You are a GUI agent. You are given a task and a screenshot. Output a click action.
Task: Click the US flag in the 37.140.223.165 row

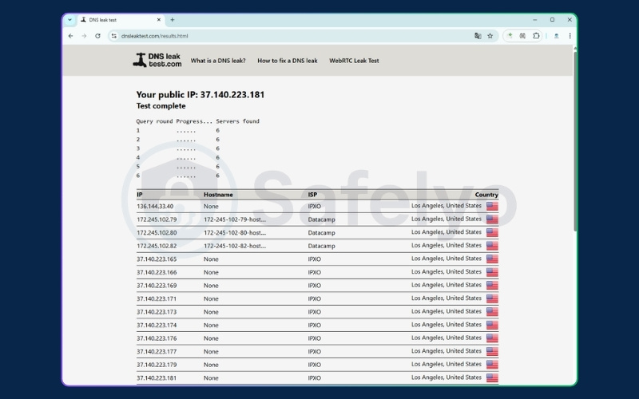pyautogui.click(x=492, y=259)
